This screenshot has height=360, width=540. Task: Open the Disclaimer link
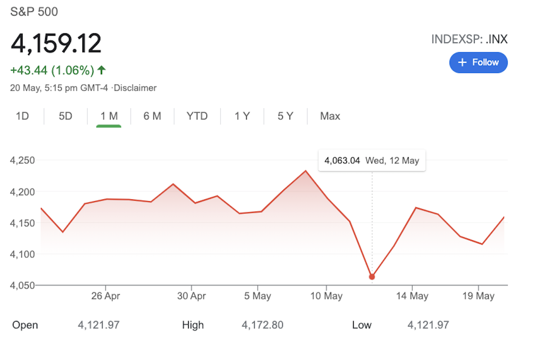pos(135,88)
